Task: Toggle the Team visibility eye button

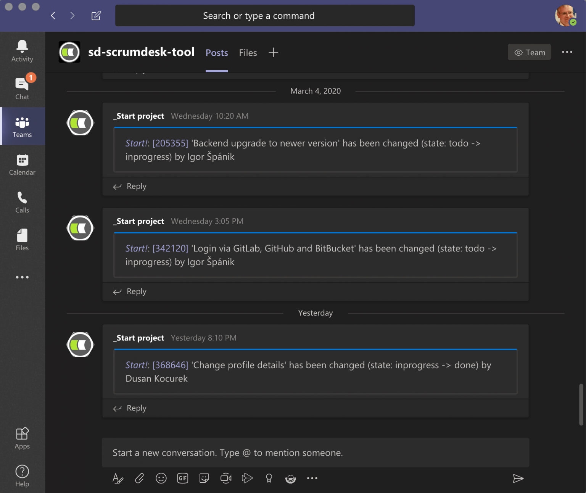Action: [529, 52]
